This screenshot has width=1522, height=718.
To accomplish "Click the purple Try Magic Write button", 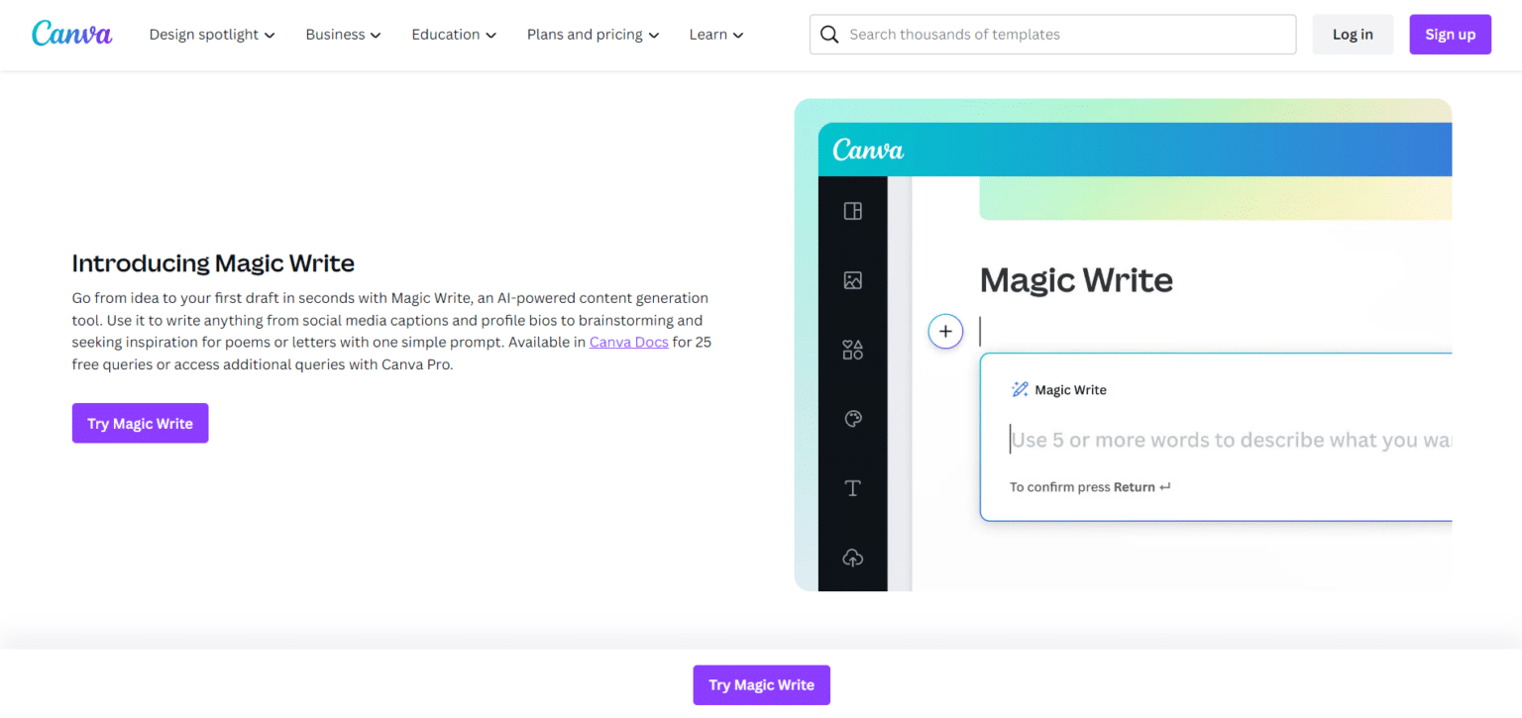I will (x=140, y=422).
